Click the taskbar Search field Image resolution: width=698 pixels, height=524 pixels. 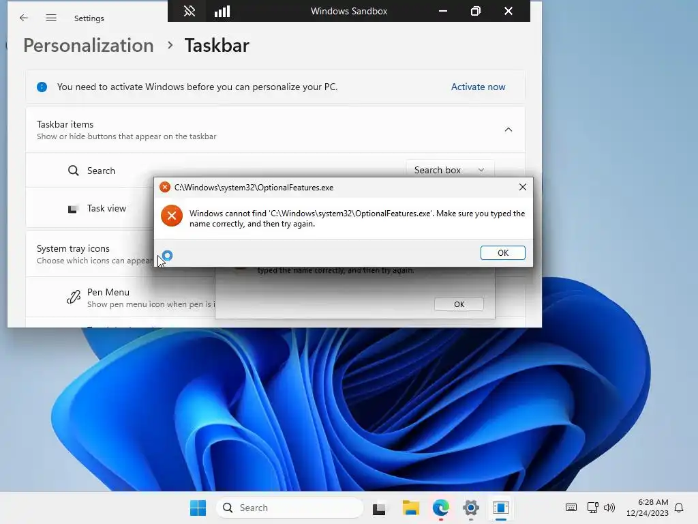[x=290, y=508]
